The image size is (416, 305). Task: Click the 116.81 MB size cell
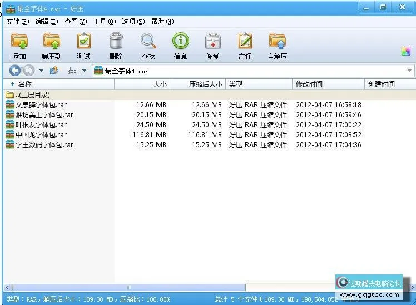(x=149, y=135)
